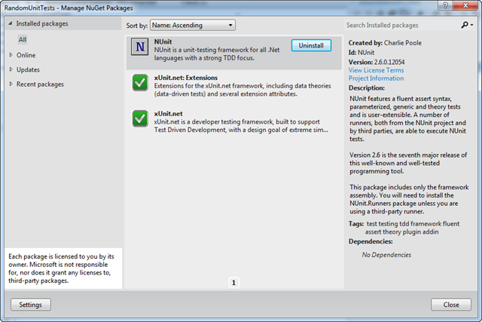This screenshot has height=322, width=482.
Task: Click the Close button
Action: click(x=451, y=305)
